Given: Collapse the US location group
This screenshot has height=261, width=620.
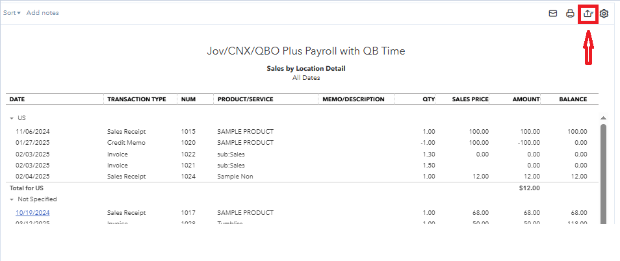Looking at the screenshot, I should (12, 118).
